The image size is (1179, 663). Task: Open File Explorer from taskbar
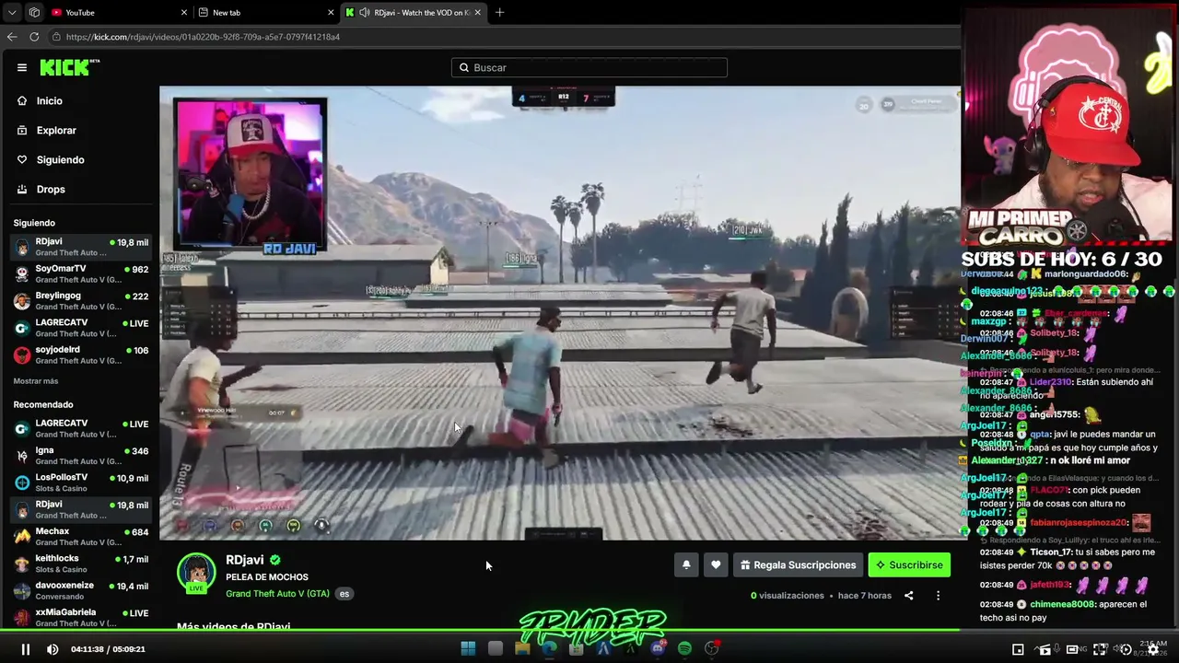(522, 648)
